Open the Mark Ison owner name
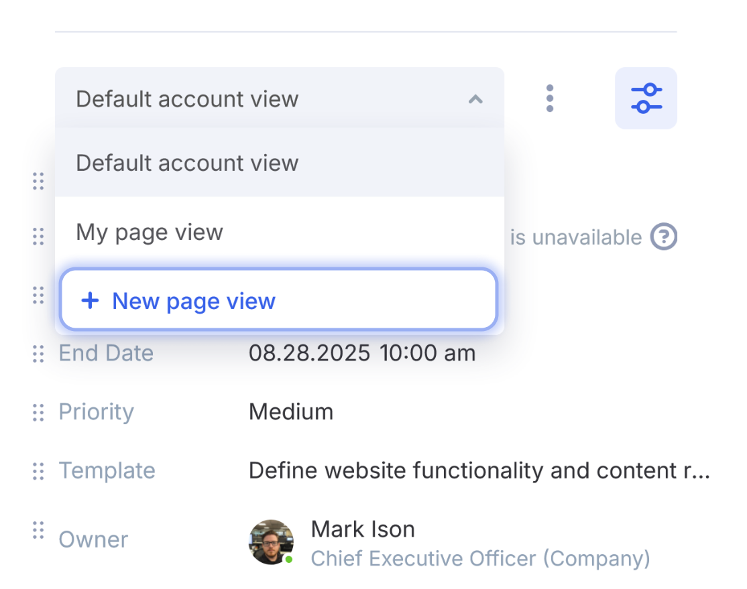Image resolution: width=747 pixels, height=589 pixels. (x=363, y=529)
